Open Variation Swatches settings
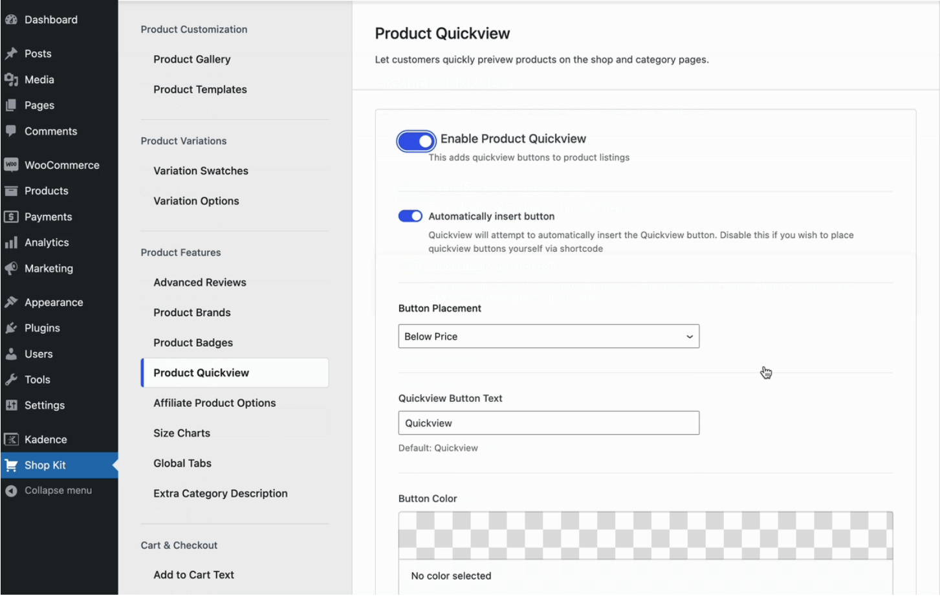Image resolution: width=940 pixels, height=596 pixels. [x=201, y=171]
